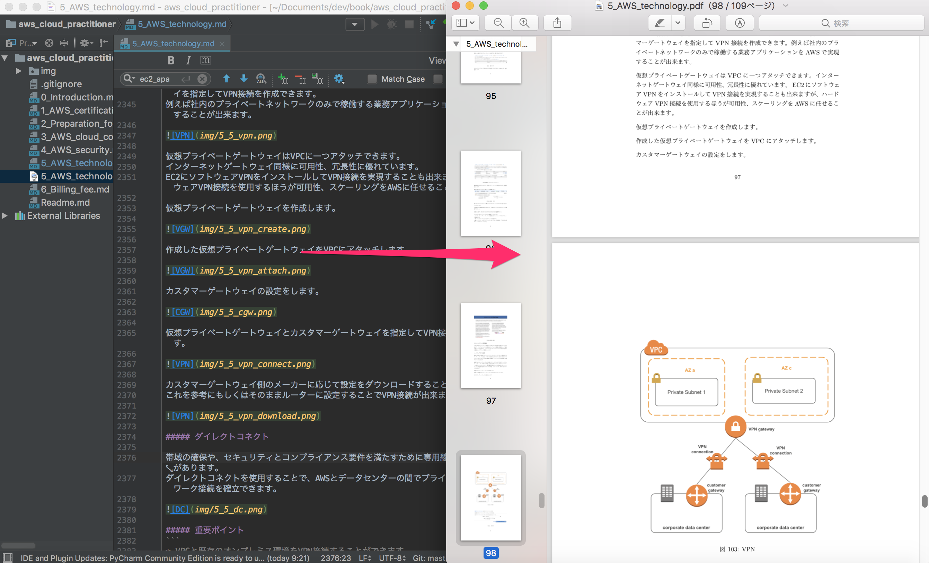The height and width of the screenshot is (563, 929).
Task: Click line separator LF in status bar
Action: pyautogui.click(x=365, y=558)
